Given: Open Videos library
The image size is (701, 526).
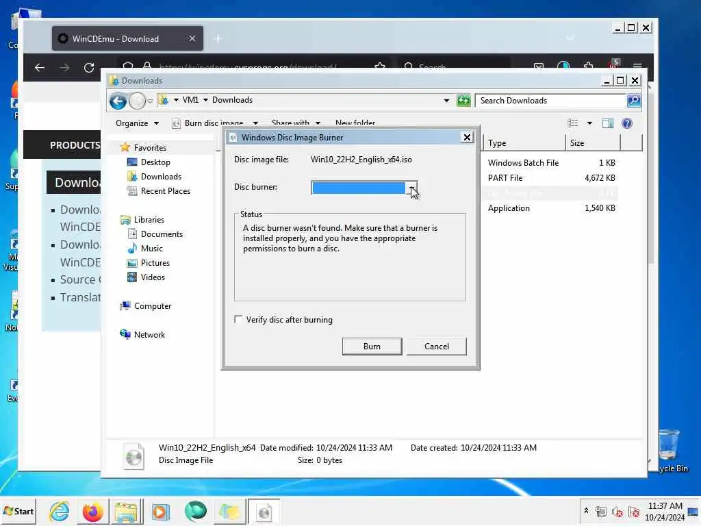Looking at the screenshot, I should (x=153, y=277).
